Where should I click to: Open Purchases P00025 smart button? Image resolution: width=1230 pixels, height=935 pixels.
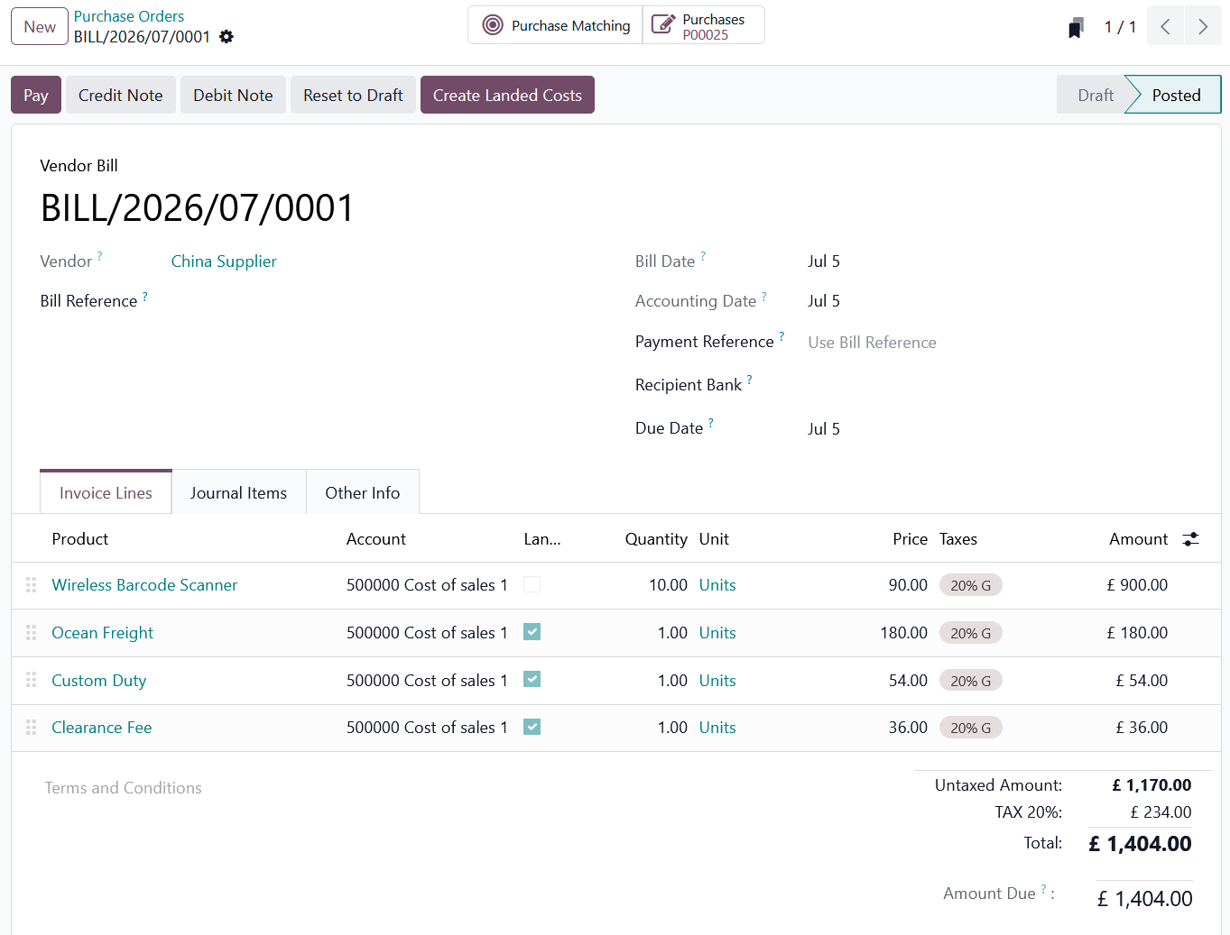[704, 25]
